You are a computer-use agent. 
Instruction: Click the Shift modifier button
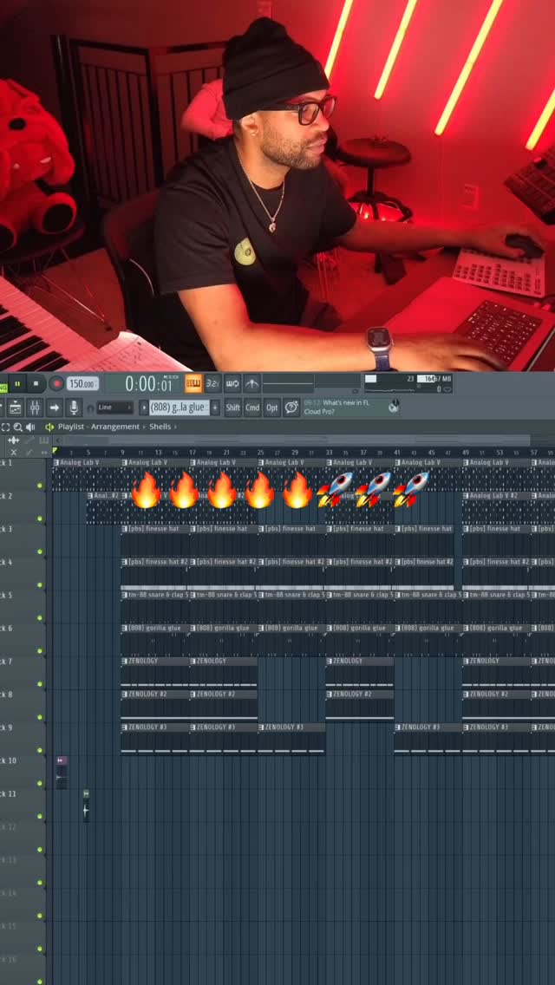pos(232,408)
